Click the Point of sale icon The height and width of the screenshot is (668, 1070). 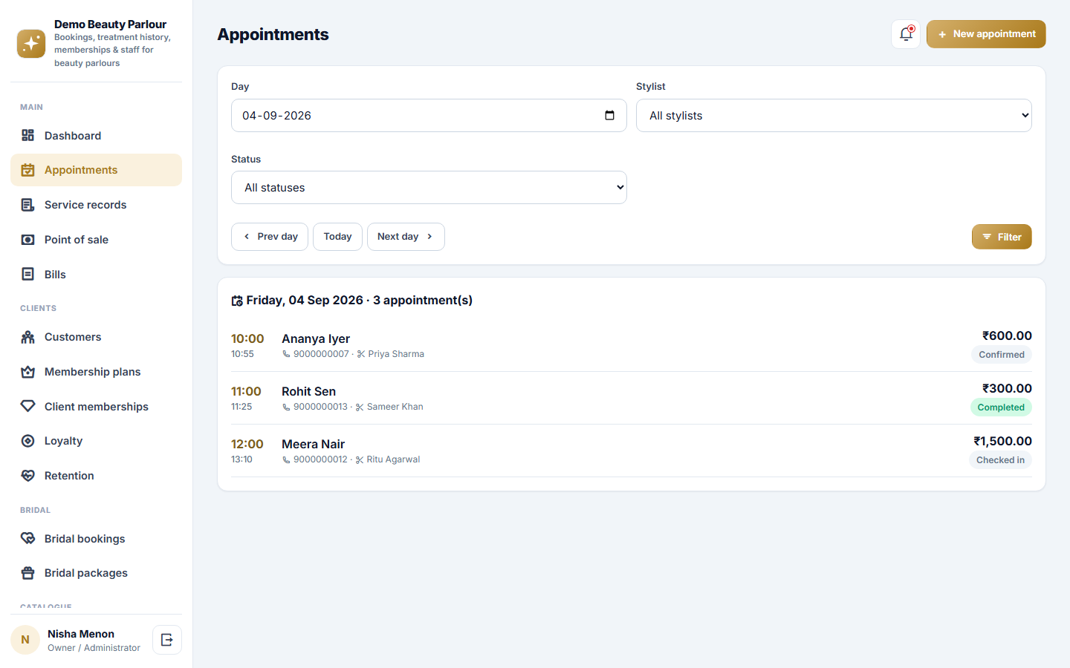pos(28,240)
